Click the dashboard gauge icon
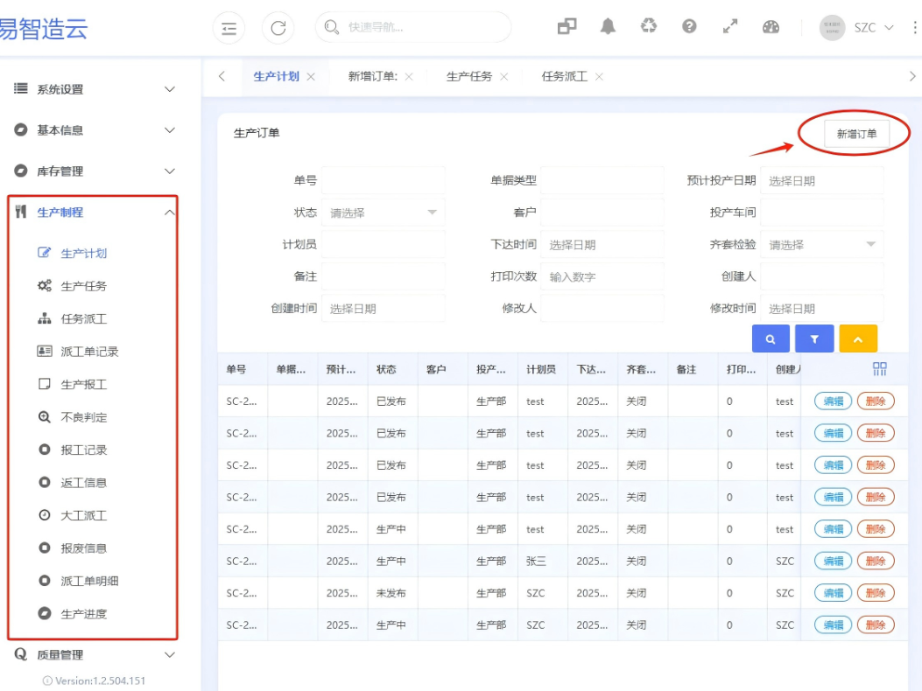 tap(771, 27)
